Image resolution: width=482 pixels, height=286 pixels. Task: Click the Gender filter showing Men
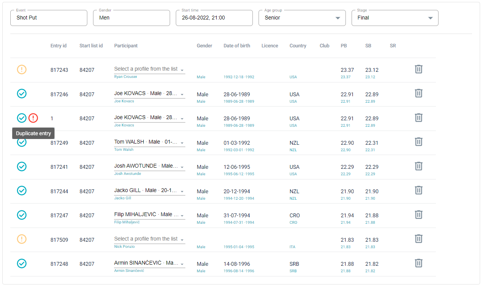click(131, 18)
